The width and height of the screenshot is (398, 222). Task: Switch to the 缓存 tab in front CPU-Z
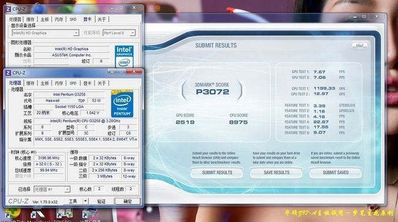pyautogui.click(x=30, y=83)
